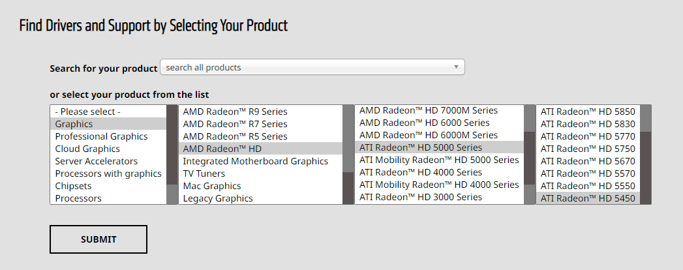
Task: Pick Integrated Motherboard Graphics option
Action: click(255, 161)
